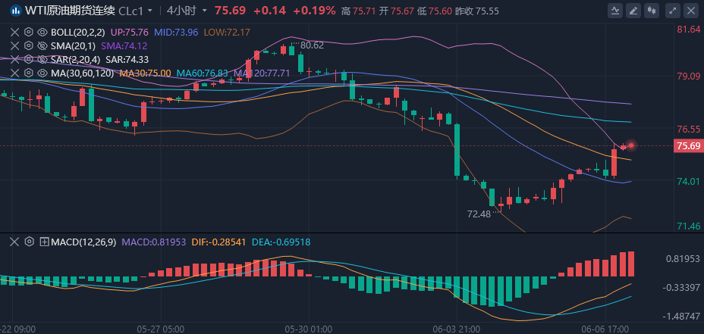This screenshot has width=704, height=334.
Task: Select the drawing pencil tool
Action: point(632,11)
